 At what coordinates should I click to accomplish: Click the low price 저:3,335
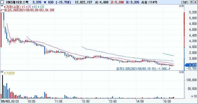tap(133, 2)
